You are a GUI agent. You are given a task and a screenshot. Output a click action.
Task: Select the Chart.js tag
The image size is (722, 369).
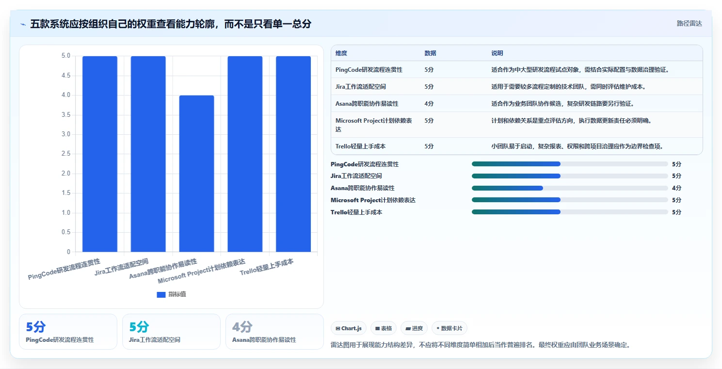pos(349,328)
